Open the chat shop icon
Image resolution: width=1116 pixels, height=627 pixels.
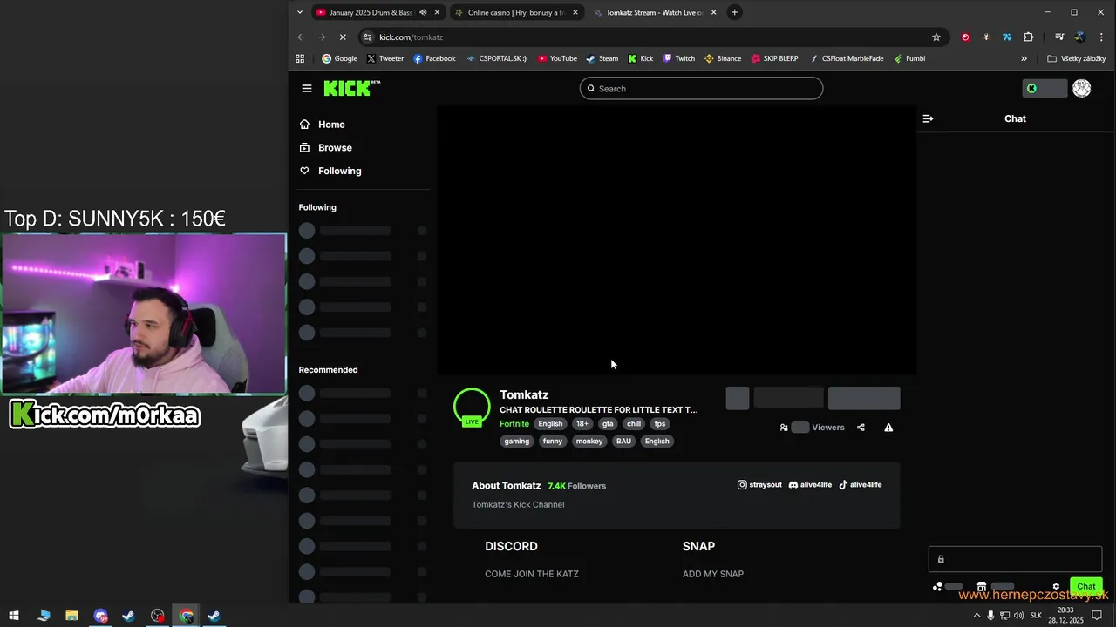point(981,587)
